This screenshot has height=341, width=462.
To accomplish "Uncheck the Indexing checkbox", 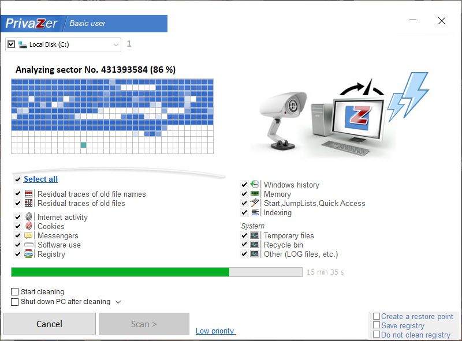I will pyautogui.click(x=244, y=212).
